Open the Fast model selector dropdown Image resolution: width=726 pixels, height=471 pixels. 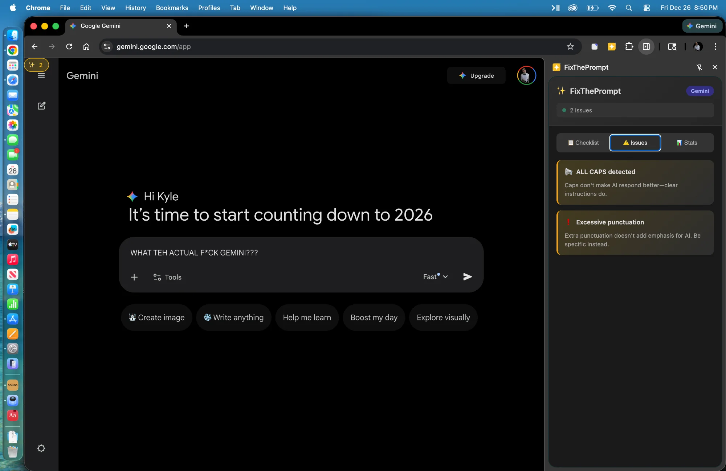435,277
